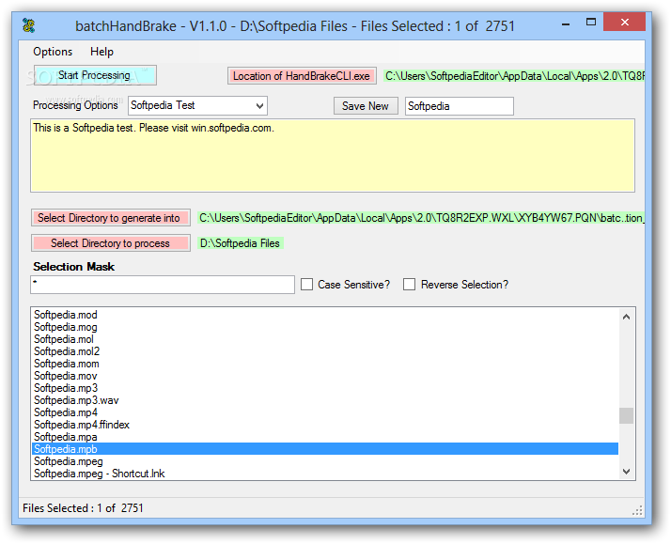
Task: Click the Selection Mask input field
Action: tap(163, 285)
